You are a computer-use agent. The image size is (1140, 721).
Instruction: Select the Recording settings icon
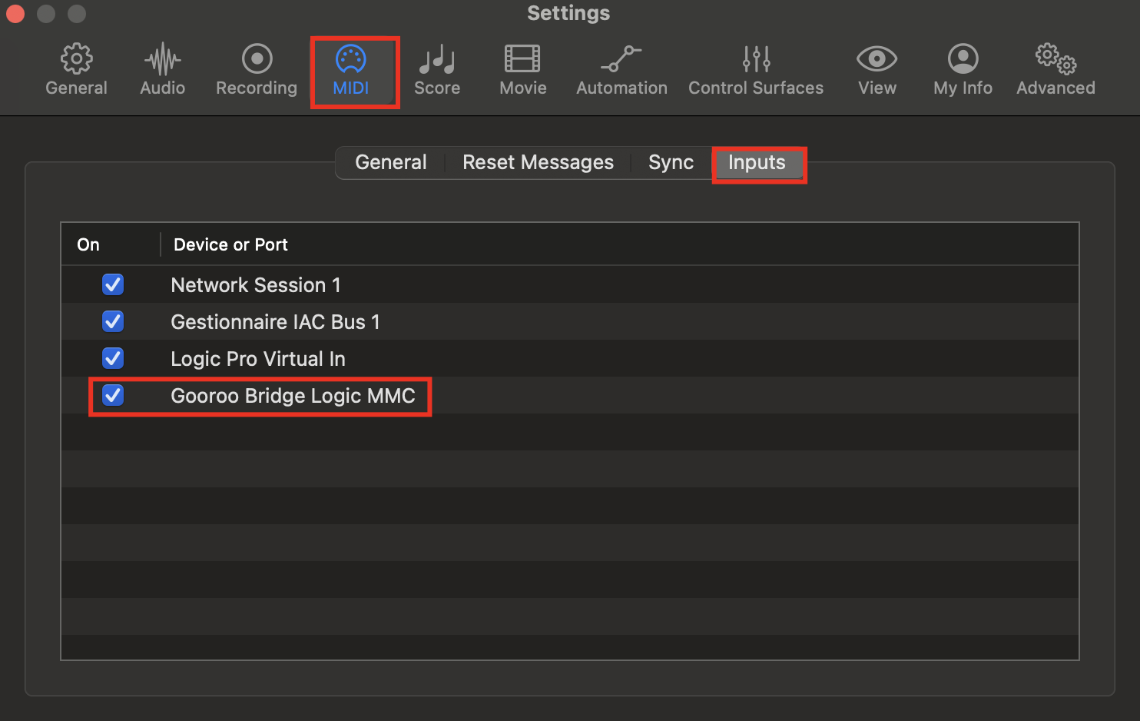(x=257, y=58)
